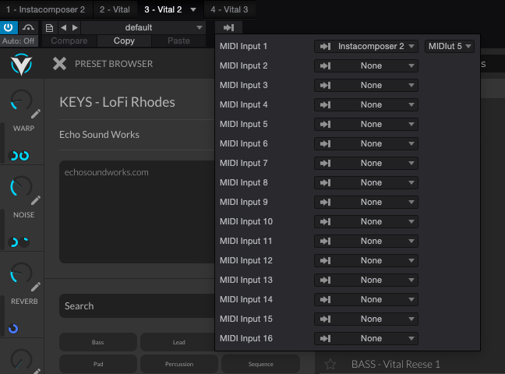This screenshot has width=505, height=374.
Task: Click the routing icon in MIDI Input 15 row
Action: (325, 319)
